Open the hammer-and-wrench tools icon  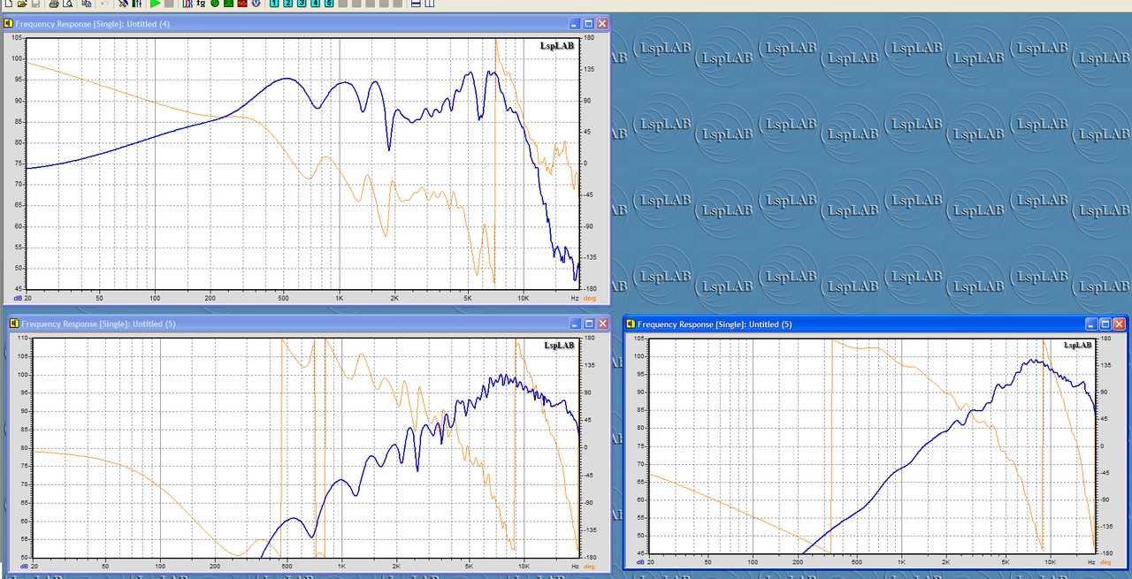(x=123, y=4)
